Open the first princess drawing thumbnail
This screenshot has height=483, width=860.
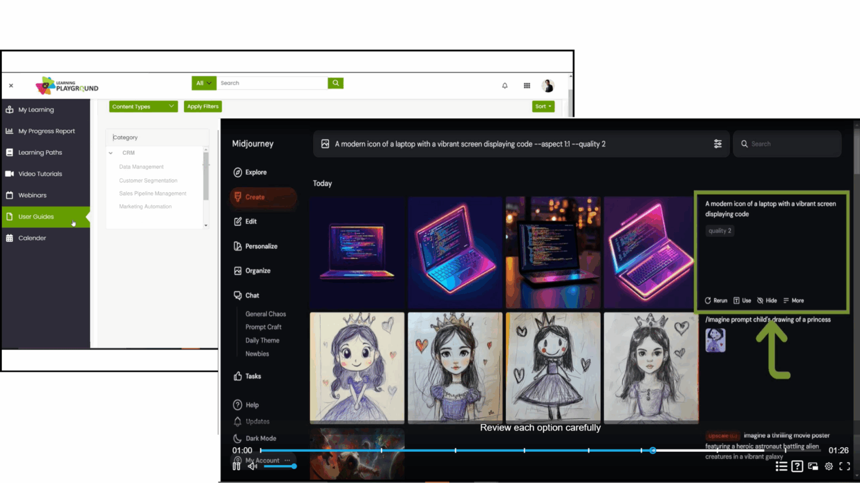point(357,367)
